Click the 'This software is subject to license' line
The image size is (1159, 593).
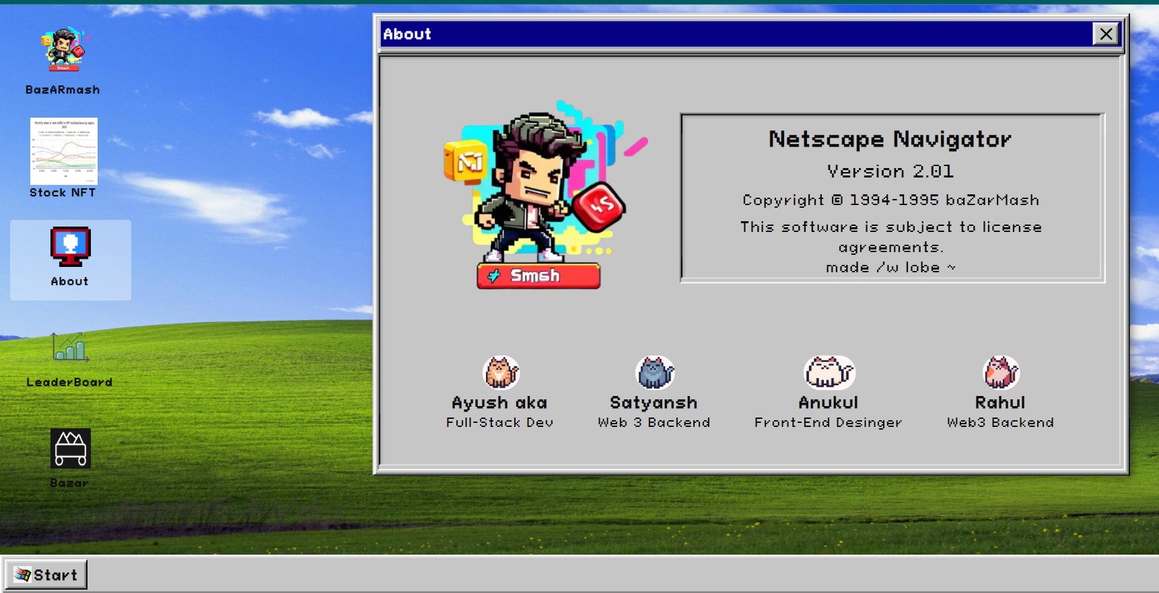click(x=891, y=227)
